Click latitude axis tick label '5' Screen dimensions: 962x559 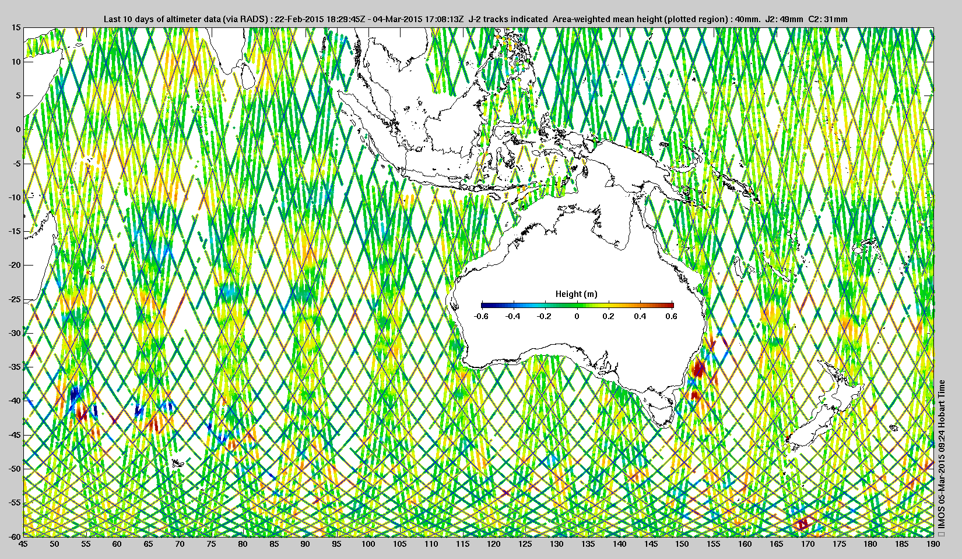coord(18,95)
